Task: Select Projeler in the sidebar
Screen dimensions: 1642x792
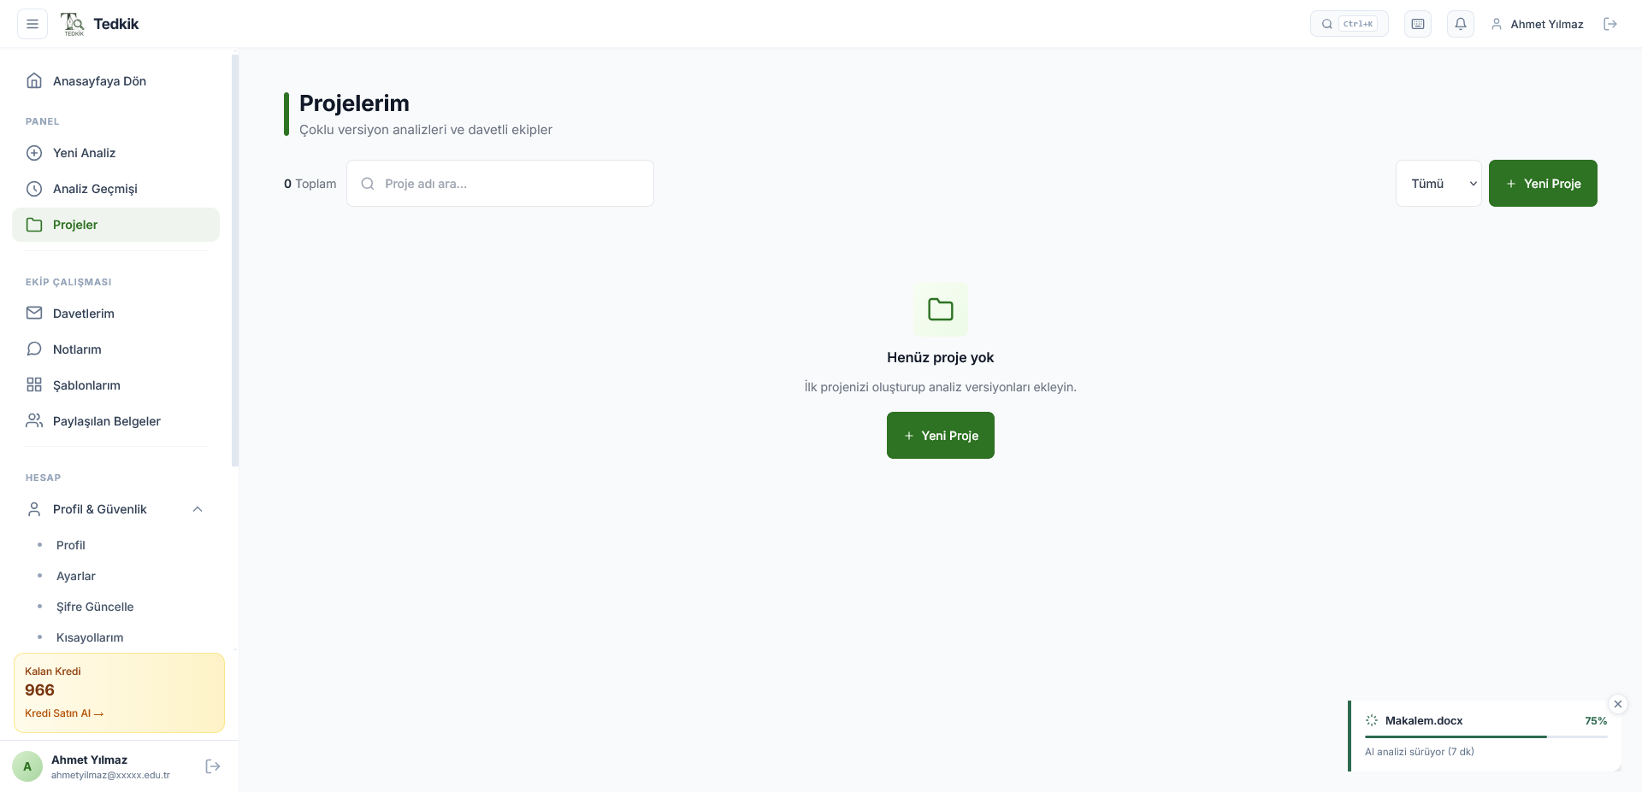Action: pyautogui.click(x=115, y=225)
